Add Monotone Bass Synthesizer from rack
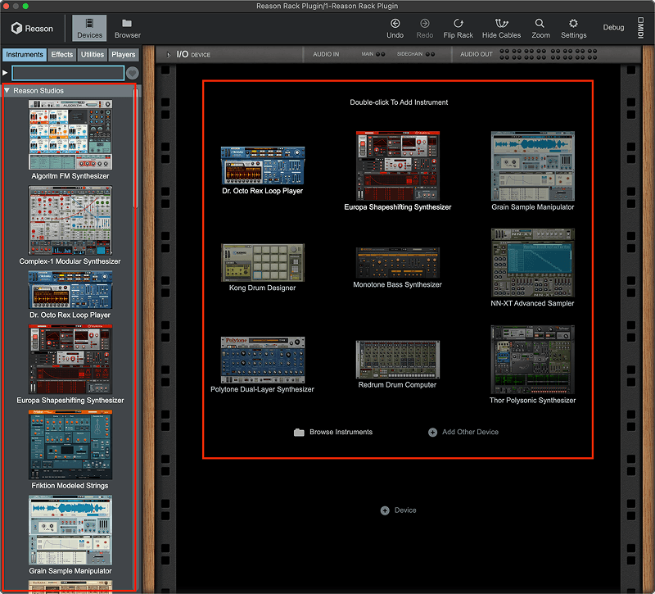The height and width of the screenshot is (594, 655). (397, 263)
